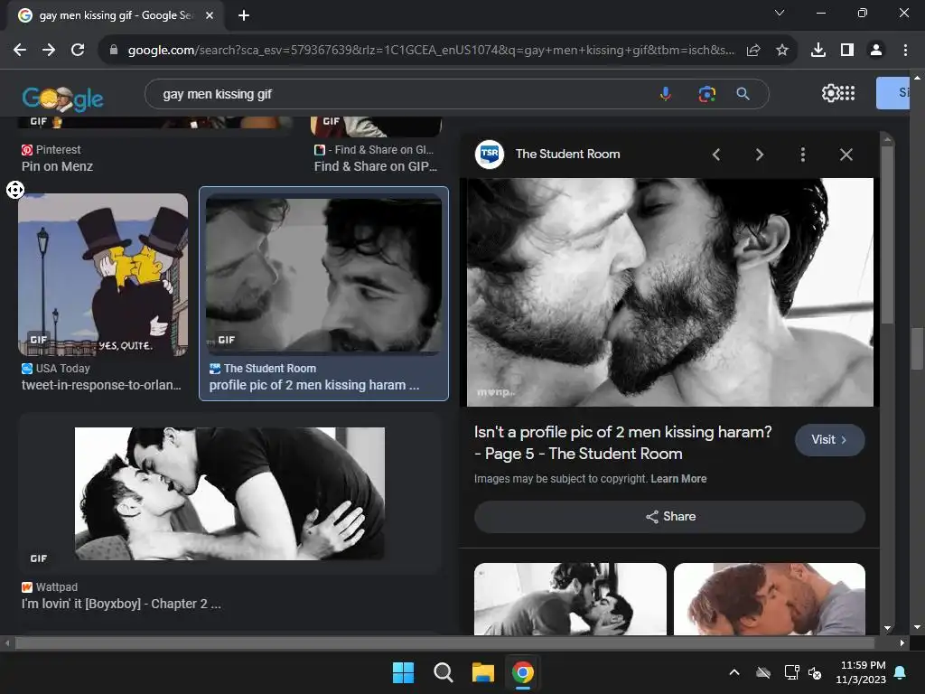Open a new browser tab
This screenshot has width=925, height=694.
coord(244,15)
